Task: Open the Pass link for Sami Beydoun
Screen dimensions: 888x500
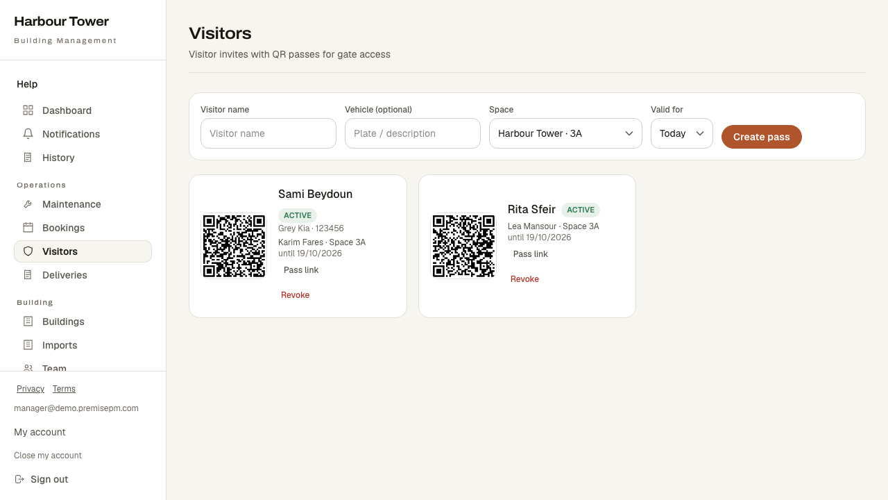Action: (301, 270)
